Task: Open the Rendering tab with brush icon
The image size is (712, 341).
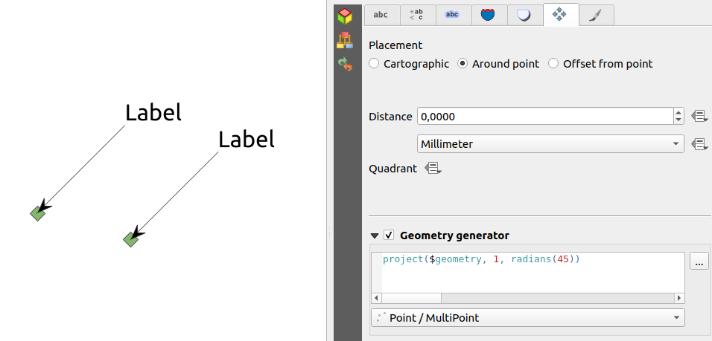Action: [x=596, y=14]
